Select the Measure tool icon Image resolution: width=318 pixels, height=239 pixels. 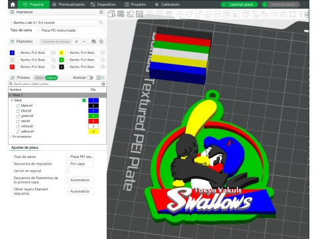[274, 15]
